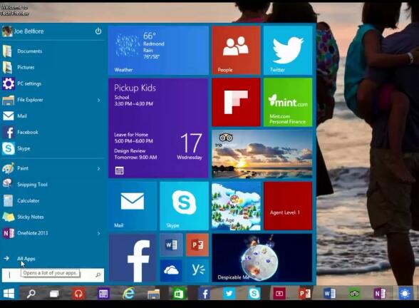Open the Skype tile
The width and height of the screenshot is (419, 308).
[x=184, y=206]
